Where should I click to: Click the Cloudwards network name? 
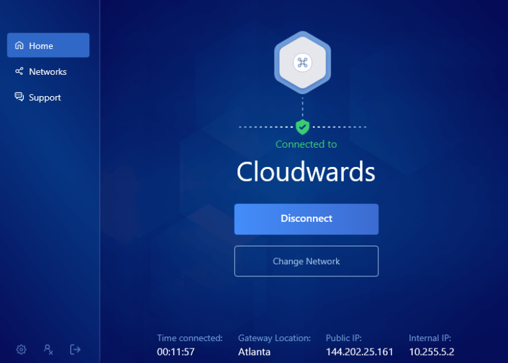(x=306, y=172)
